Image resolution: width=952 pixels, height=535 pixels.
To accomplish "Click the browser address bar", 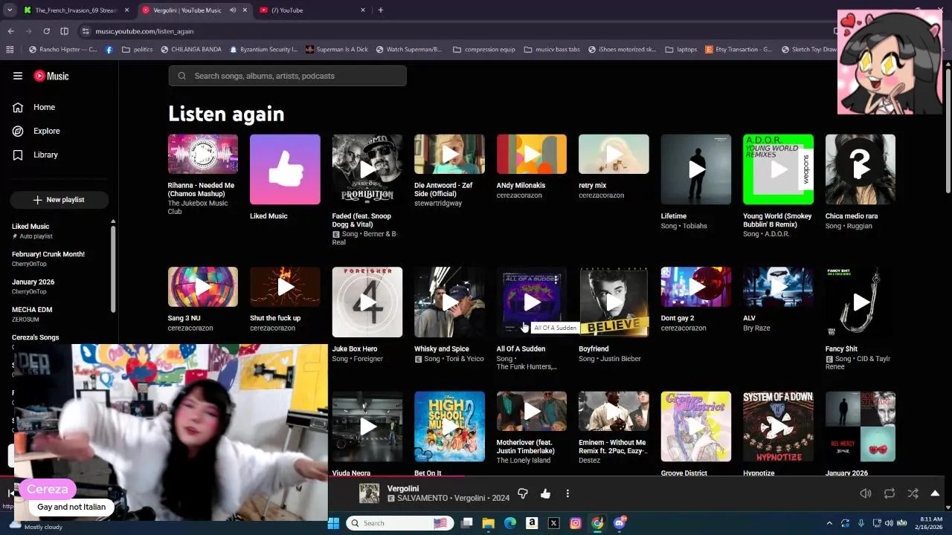I will click(x=454, y=31).
